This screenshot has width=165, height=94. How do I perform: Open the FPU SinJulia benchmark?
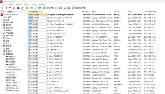click(11, 85)
